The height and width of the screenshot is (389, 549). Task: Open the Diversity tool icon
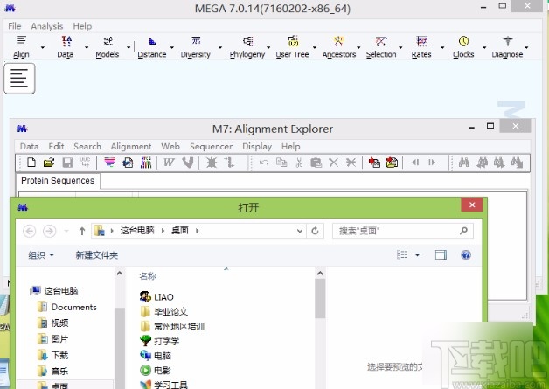coord(195,46)
